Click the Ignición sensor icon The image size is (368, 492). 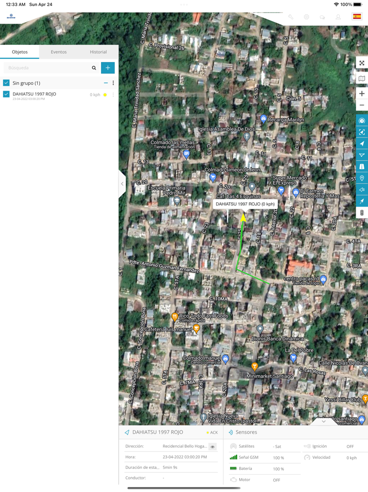307,446
